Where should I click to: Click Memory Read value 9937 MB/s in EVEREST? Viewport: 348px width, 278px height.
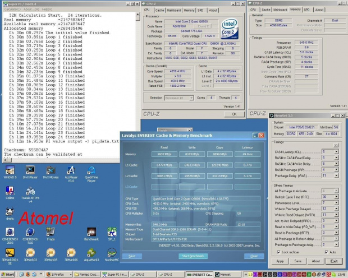pos(164,154)
